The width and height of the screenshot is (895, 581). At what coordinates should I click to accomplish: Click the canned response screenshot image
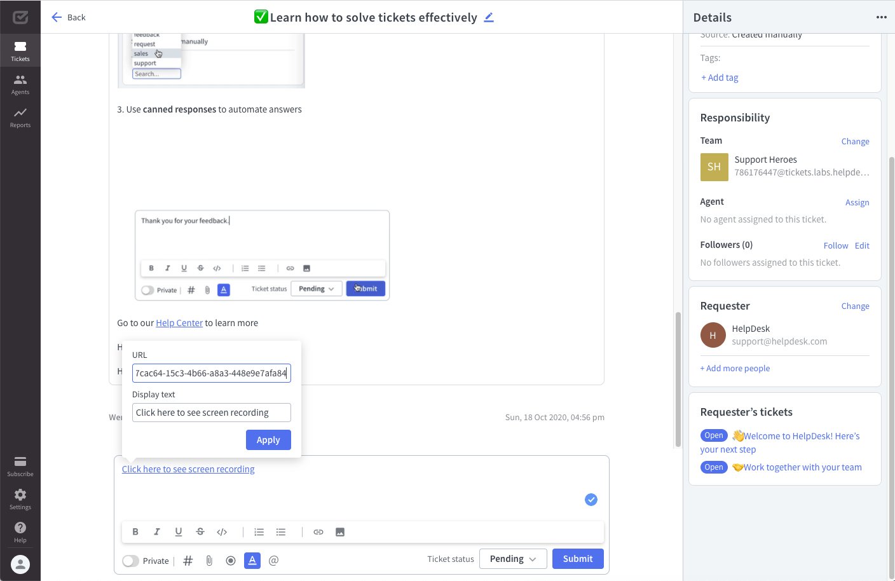tap(262, 256)
